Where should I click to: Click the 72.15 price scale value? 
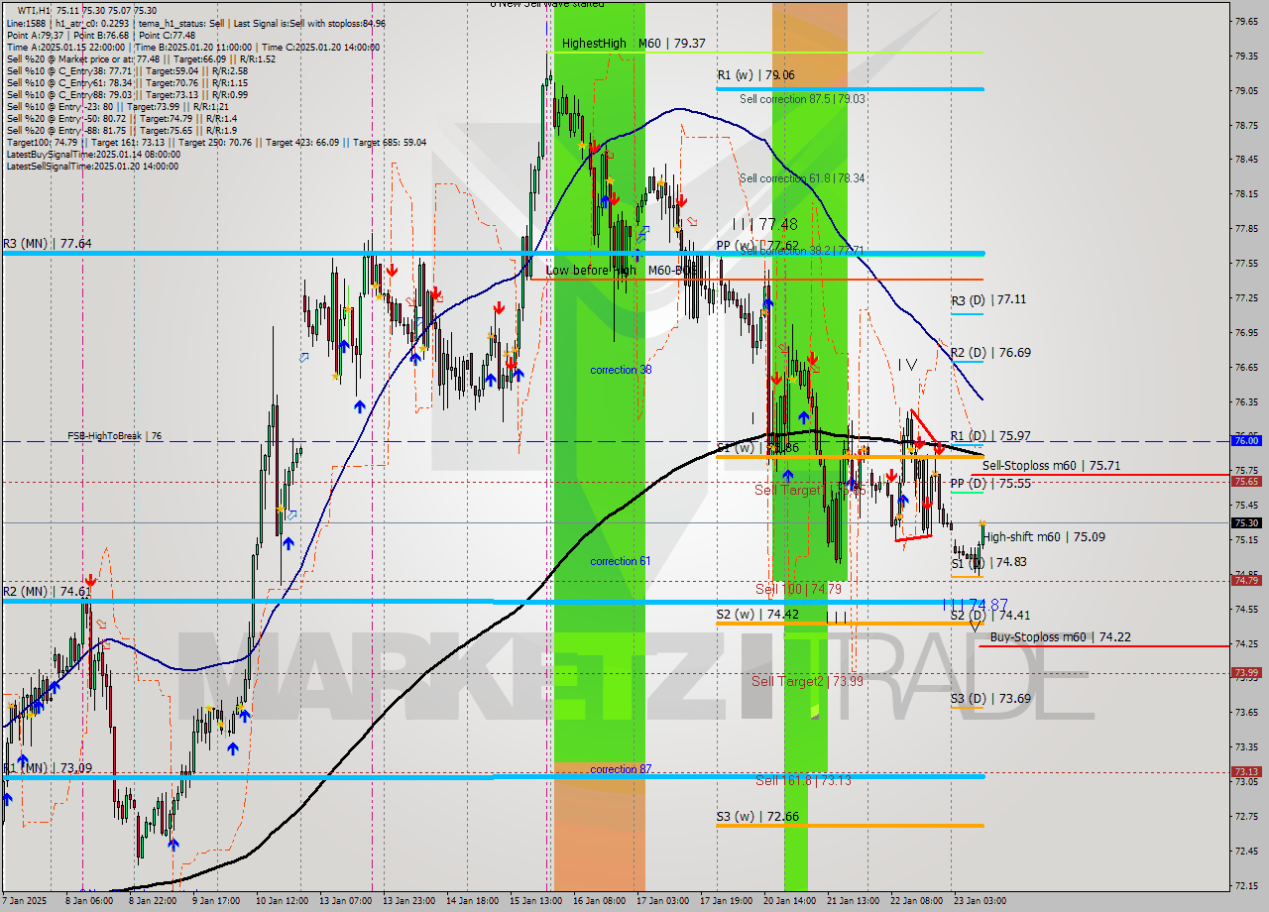pos(1246,885)
